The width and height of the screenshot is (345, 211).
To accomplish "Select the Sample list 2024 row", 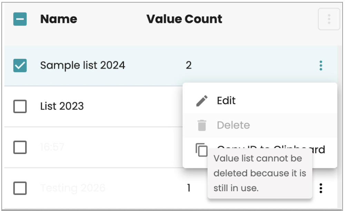I will [x=83, y=65].
